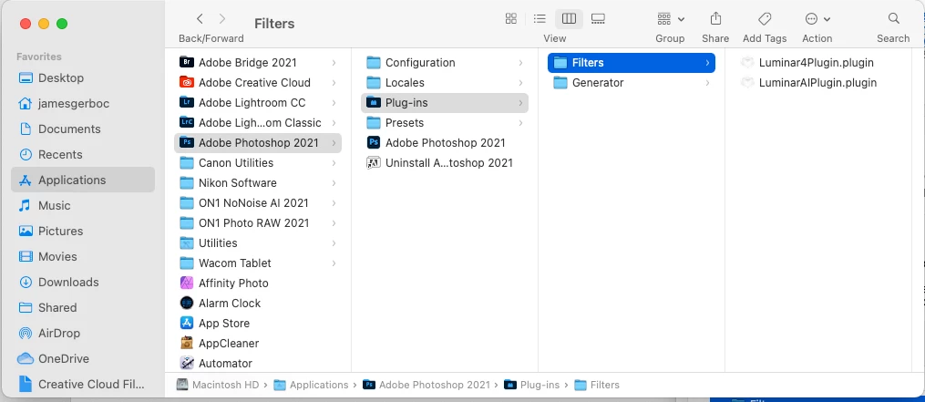Select the Wacom Tablet folder
This screenshot has height=402, width=925.
(x=258, y=263)
